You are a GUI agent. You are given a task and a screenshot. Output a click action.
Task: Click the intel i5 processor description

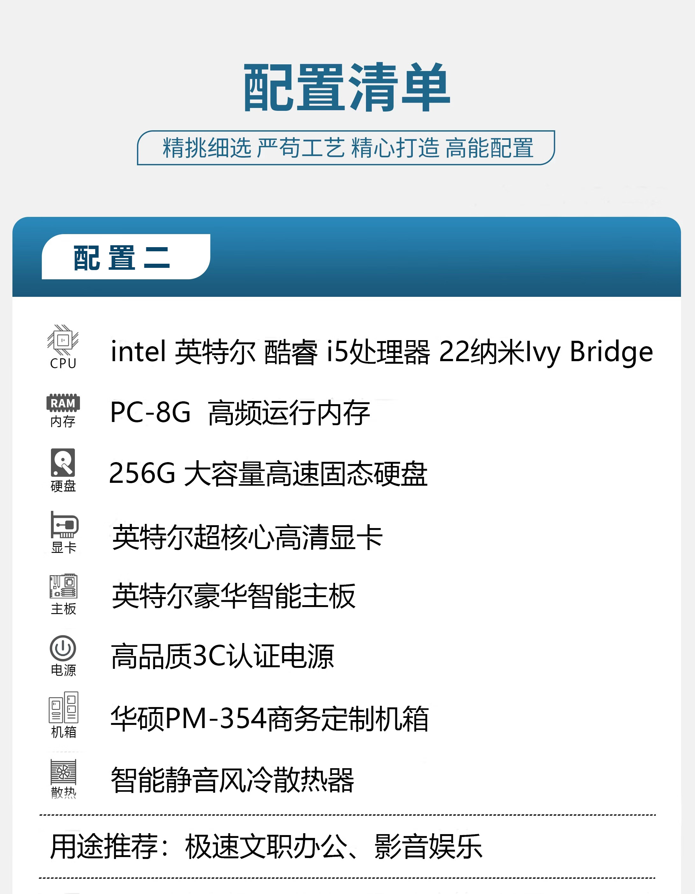[382, 352]
